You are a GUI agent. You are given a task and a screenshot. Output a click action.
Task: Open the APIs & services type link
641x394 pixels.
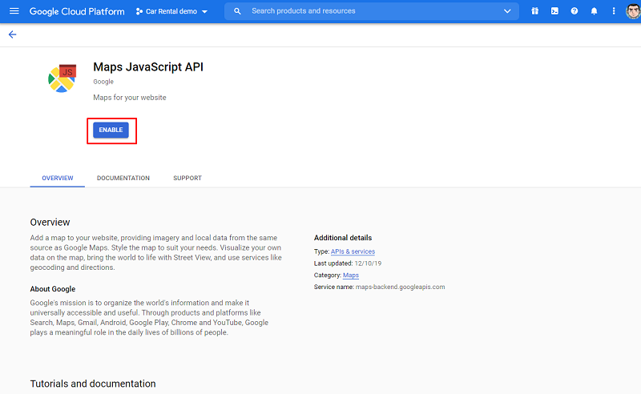coord(353,251)
